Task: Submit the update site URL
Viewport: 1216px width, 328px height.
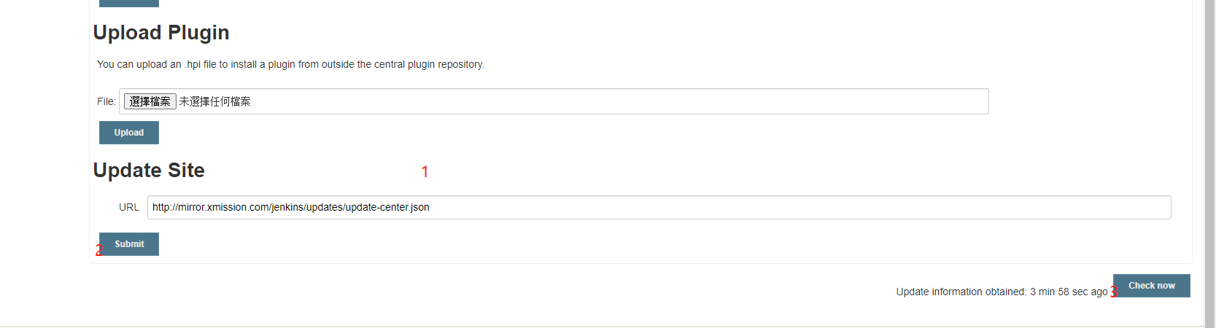Action: [129, 244]
